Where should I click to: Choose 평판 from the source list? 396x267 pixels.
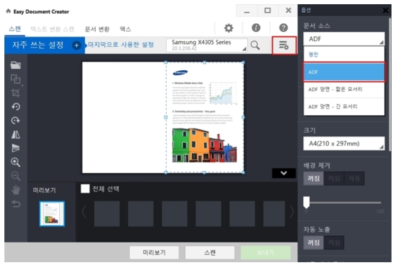(x=344, y=54)
